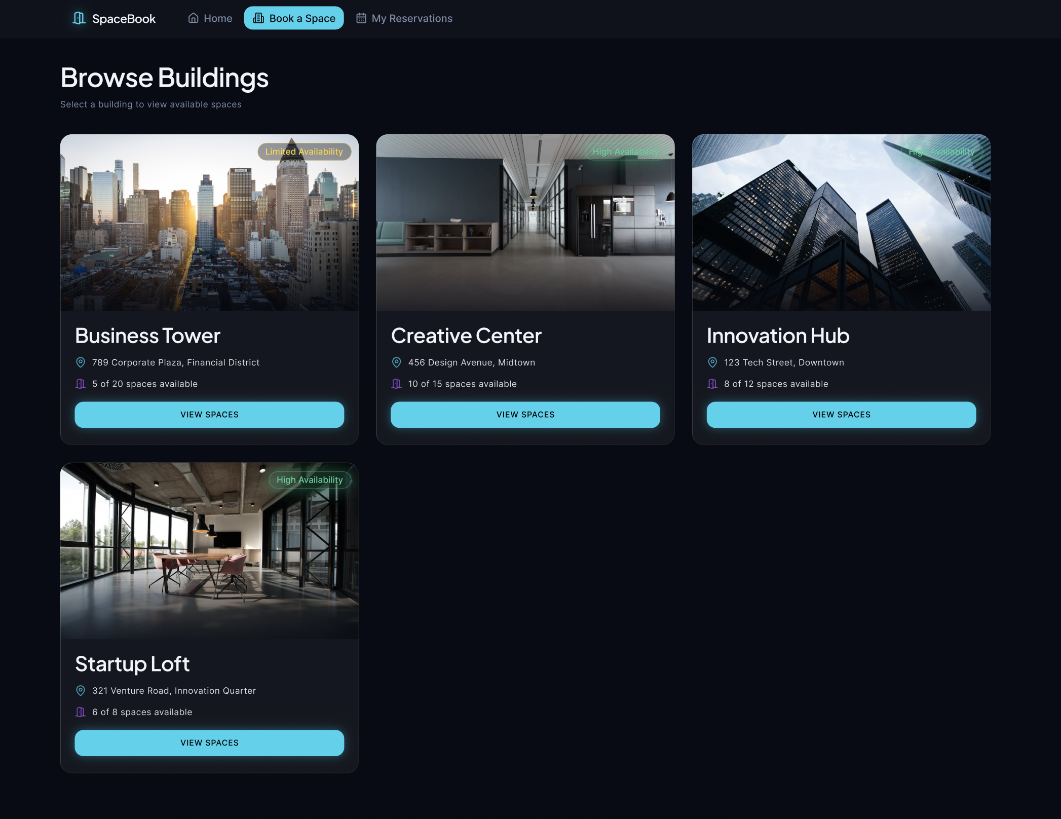
Task: View spaces in Startup Loft
Action: tap(209, 743)
